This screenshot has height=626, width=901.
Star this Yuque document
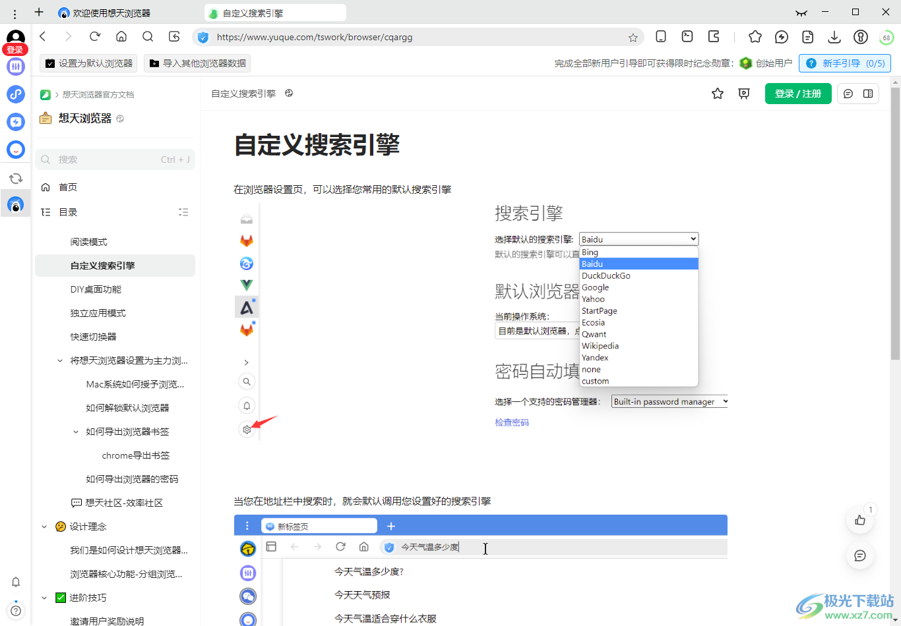click(718, 94)
